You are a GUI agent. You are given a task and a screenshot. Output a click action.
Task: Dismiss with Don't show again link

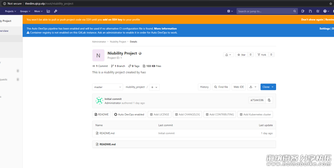point(312,20)
